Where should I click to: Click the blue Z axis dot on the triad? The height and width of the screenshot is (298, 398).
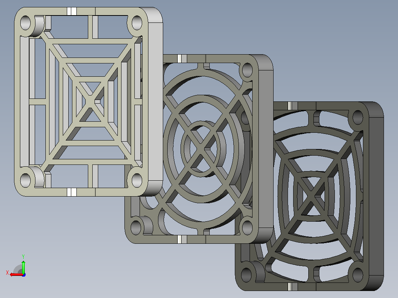coord(24,275)
